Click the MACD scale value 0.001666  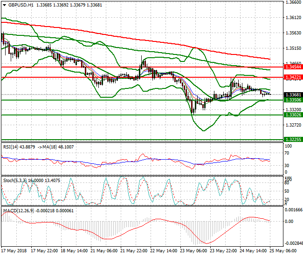click(x=294, y=210)
